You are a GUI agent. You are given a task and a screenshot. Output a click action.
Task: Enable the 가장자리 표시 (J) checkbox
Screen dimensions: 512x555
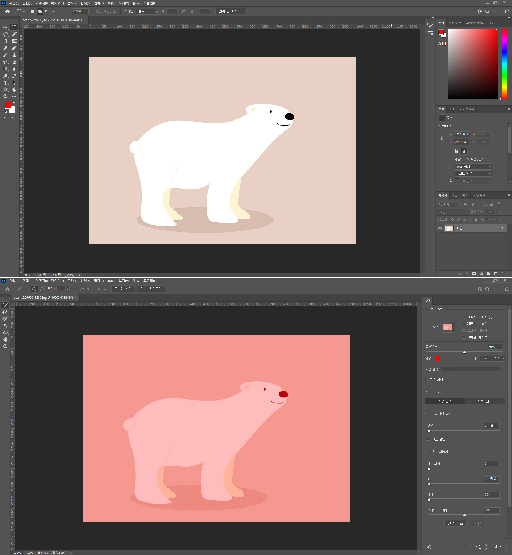point(463,317)
